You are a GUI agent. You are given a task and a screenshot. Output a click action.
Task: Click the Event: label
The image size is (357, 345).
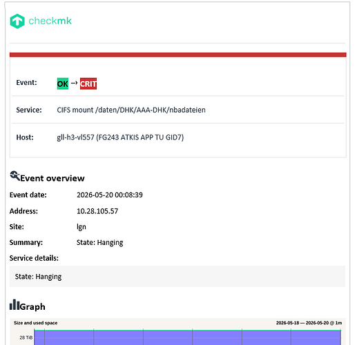click(26, 83)
